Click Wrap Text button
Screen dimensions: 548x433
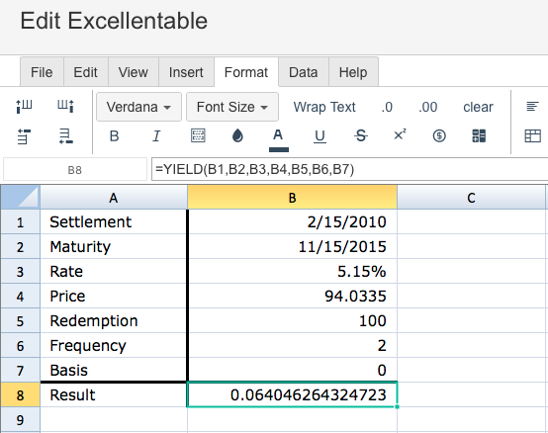324,107
